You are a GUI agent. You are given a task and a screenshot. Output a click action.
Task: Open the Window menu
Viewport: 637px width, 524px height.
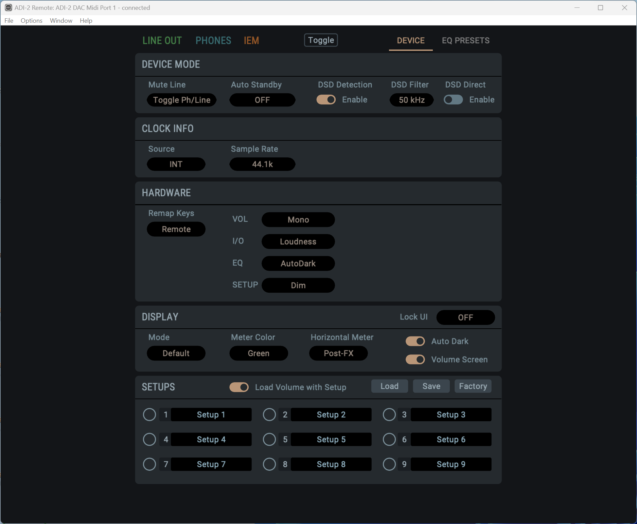tap(61, 20)
